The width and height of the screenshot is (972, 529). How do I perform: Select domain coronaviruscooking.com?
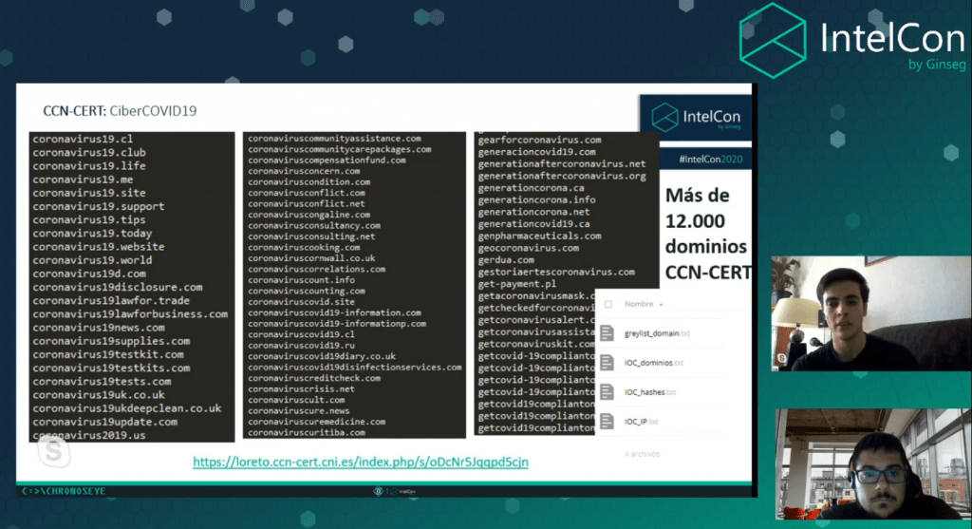click(x=304, y=248)
